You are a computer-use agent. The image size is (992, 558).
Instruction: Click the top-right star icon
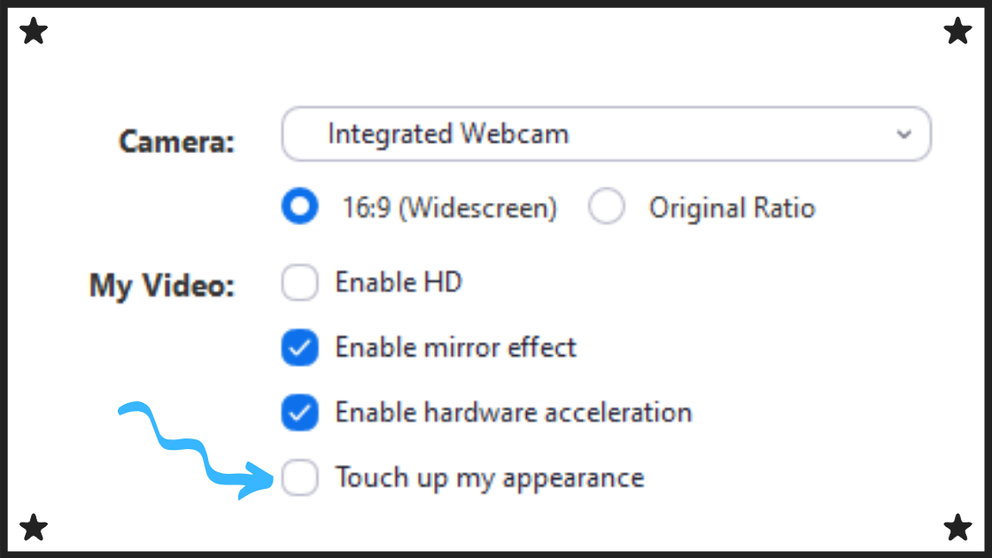tap(957, 33)
